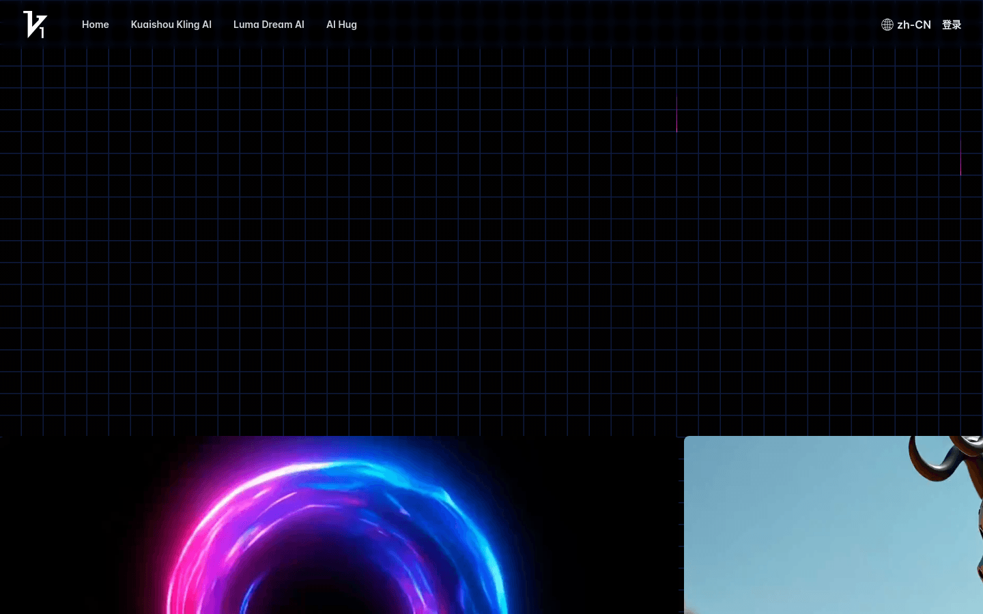Open the Luma Dream AI page

point(269,25)
